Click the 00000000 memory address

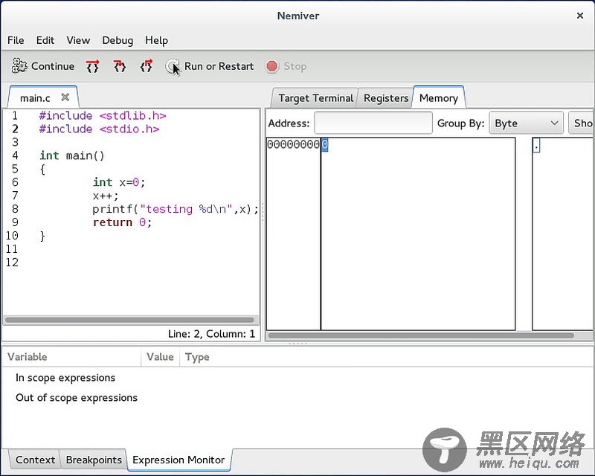293,144
